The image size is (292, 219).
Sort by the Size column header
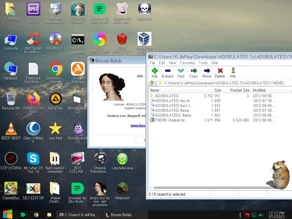208,90
